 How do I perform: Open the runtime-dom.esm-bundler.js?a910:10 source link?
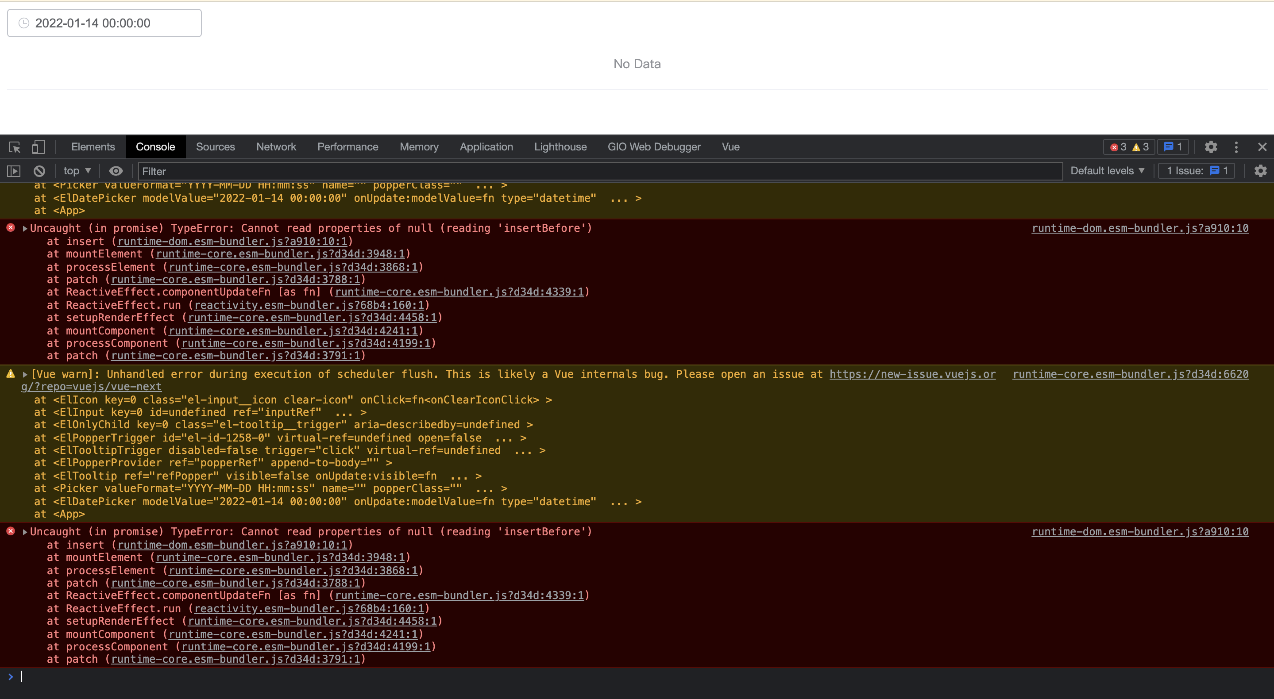(x=1139, y=228)
